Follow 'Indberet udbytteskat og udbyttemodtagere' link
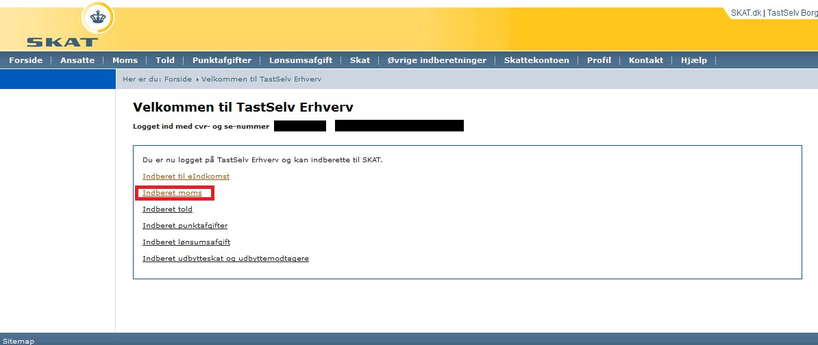This screenshot has width=818, height=345. click(225, 259)
